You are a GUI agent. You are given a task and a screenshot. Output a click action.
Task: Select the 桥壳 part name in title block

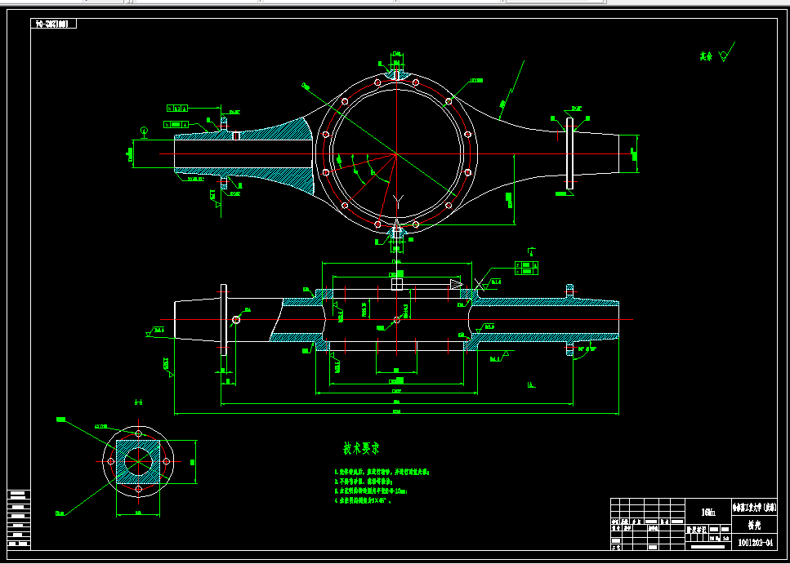point(754,525)
